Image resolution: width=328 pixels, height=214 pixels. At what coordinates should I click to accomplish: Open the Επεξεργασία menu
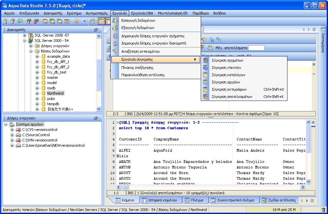(x=29, y=13)
